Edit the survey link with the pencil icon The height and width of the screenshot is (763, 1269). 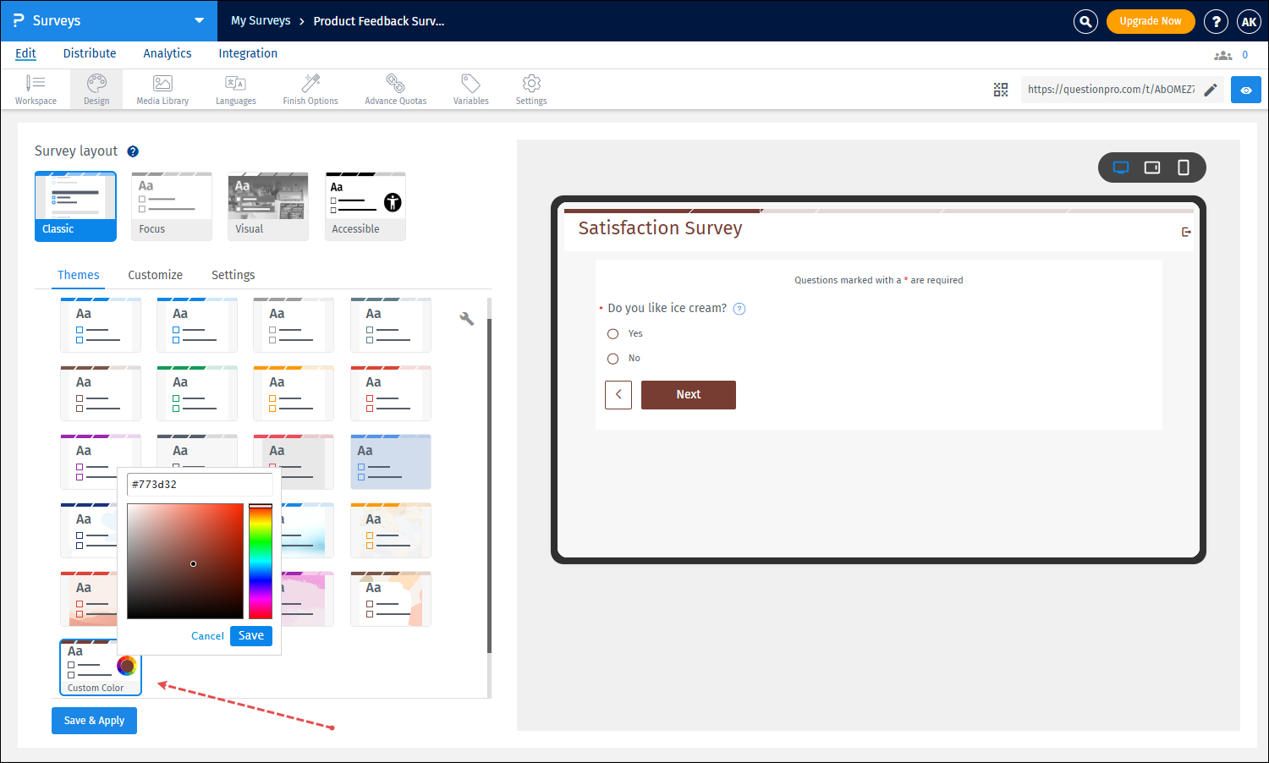1211,88
